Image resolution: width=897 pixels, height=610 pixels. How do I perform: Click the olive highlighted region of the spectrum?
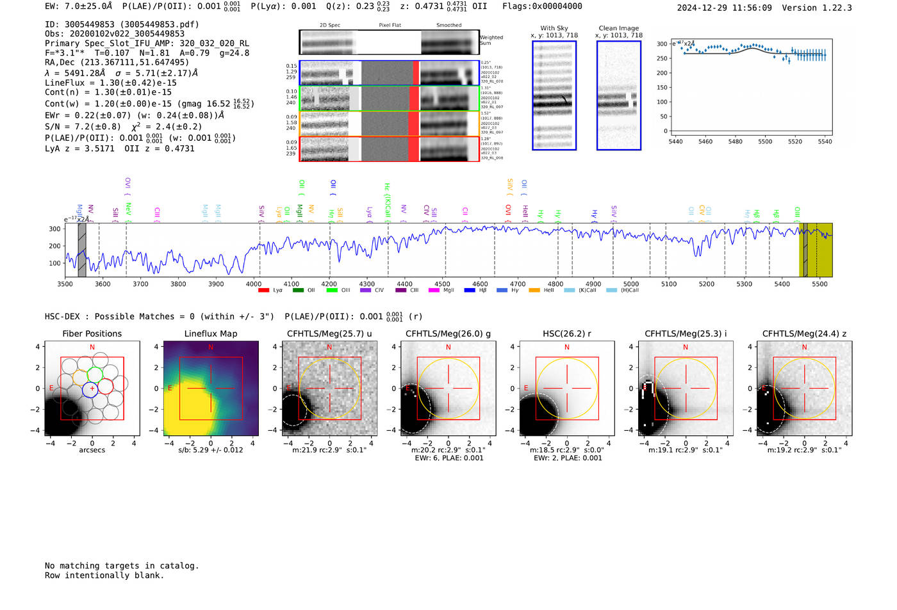pos(816,250)
